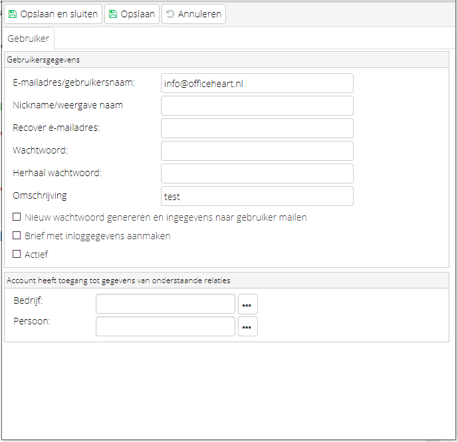Click the Bedrijf text input
The width and height of the screenshot is (458, 442).
[166, 304]
